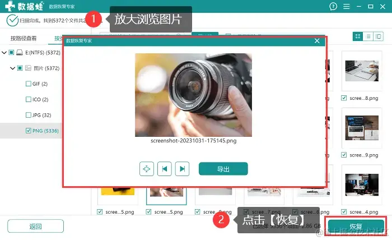Click the E:(NTFS) drive icon

pos(20,52)
